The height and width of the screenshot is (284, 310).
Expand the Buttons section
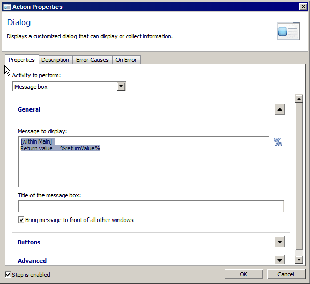click(279, 242)
